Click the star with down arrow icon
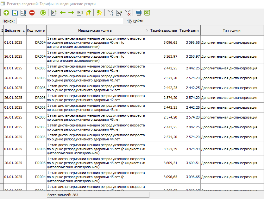This screenshot has height=199, width=264. tap(99, 13)
